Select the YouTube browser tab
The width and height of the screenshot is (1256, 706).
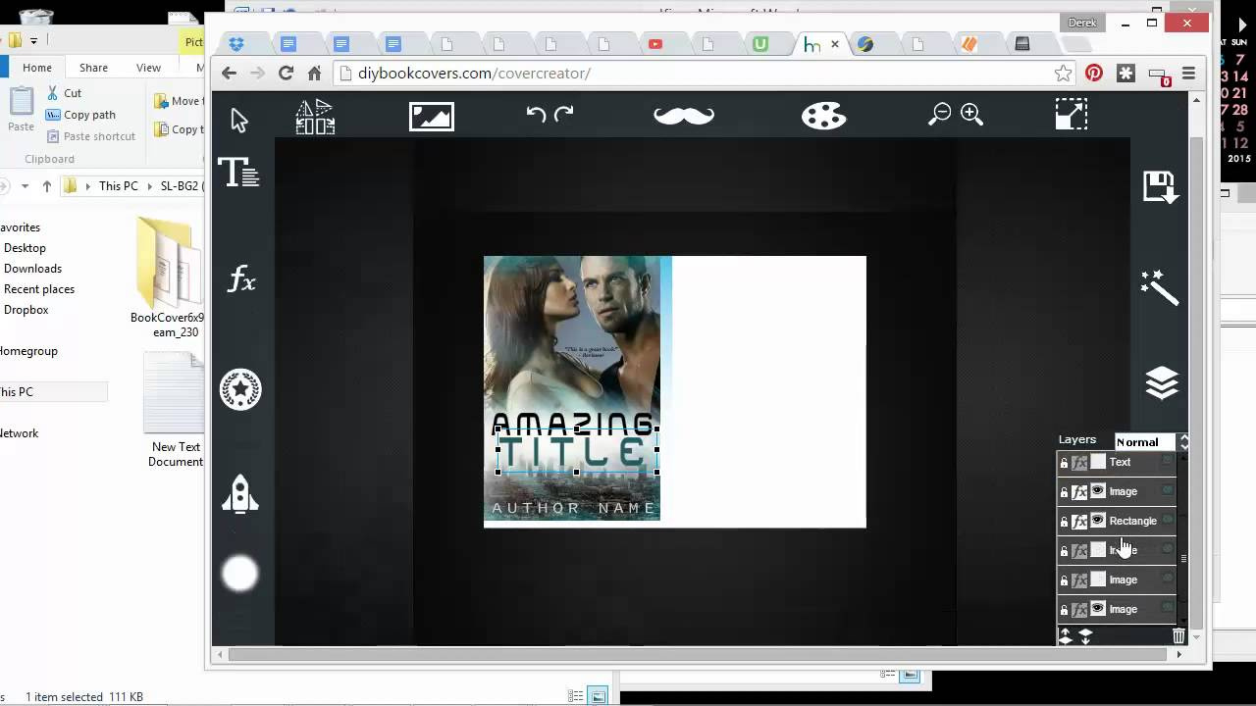pos(655,44)
